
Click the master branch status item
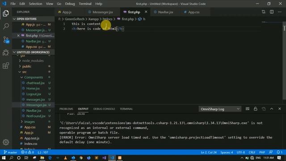tap(10, 152)
